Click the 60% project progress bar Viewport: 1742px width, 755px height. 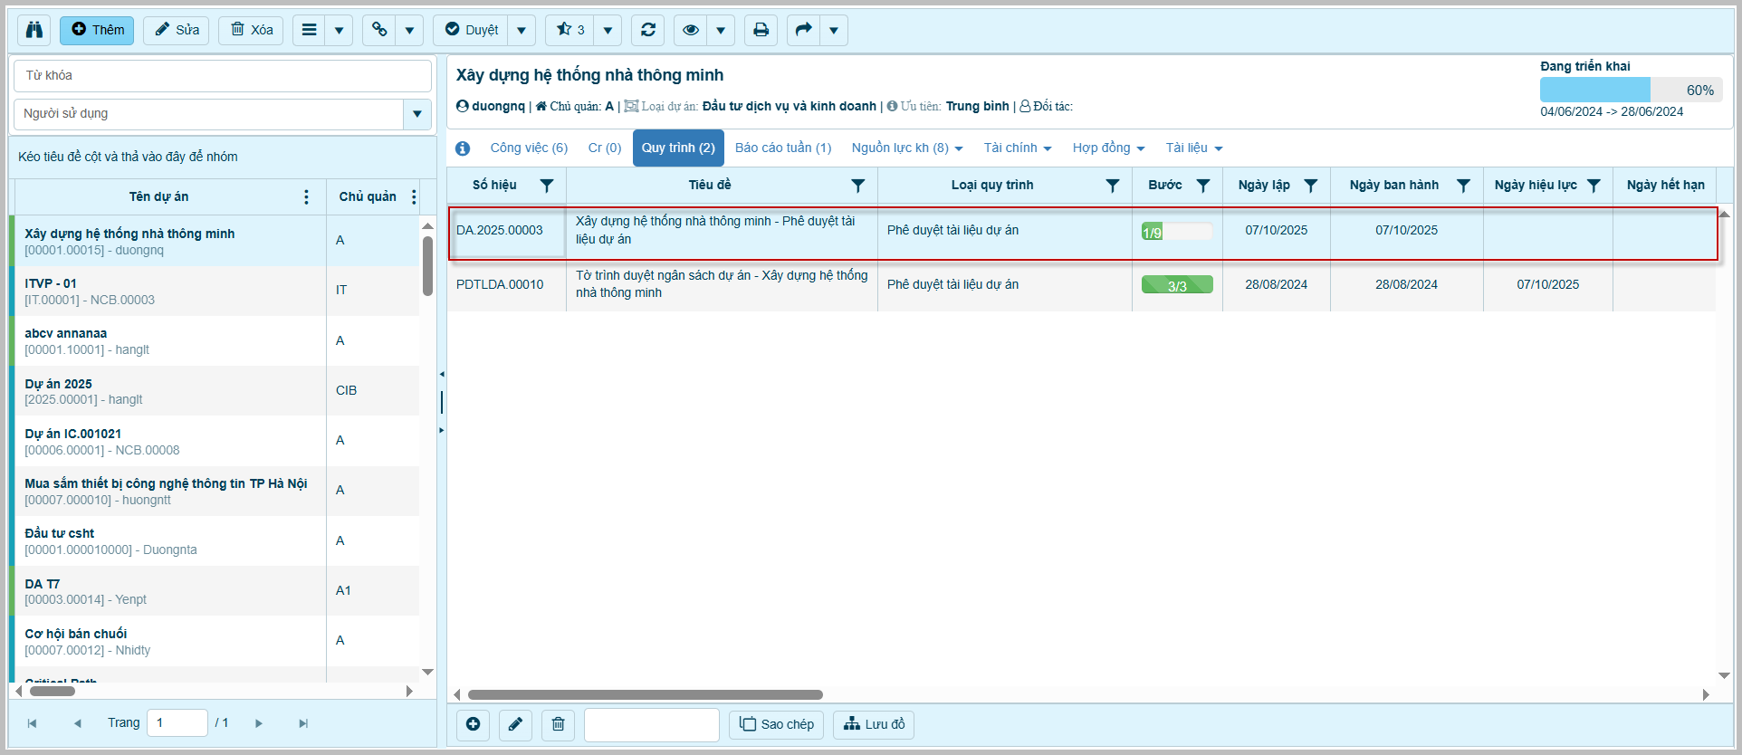1631,90
